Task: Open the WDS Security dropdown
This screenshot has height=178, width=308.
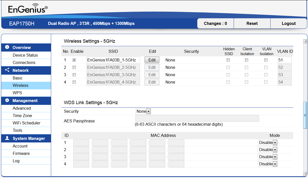Action: click(x=143, y=111)
